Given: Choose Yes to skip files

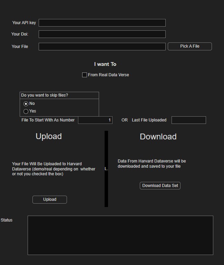Looking at the screenshot, I should point(26,111).
